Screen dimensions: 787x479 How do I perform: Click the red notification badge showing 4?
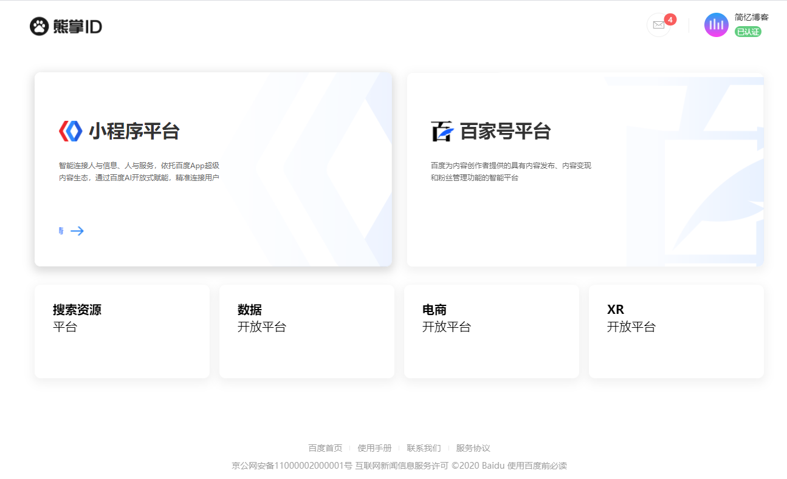click(670, 19)
